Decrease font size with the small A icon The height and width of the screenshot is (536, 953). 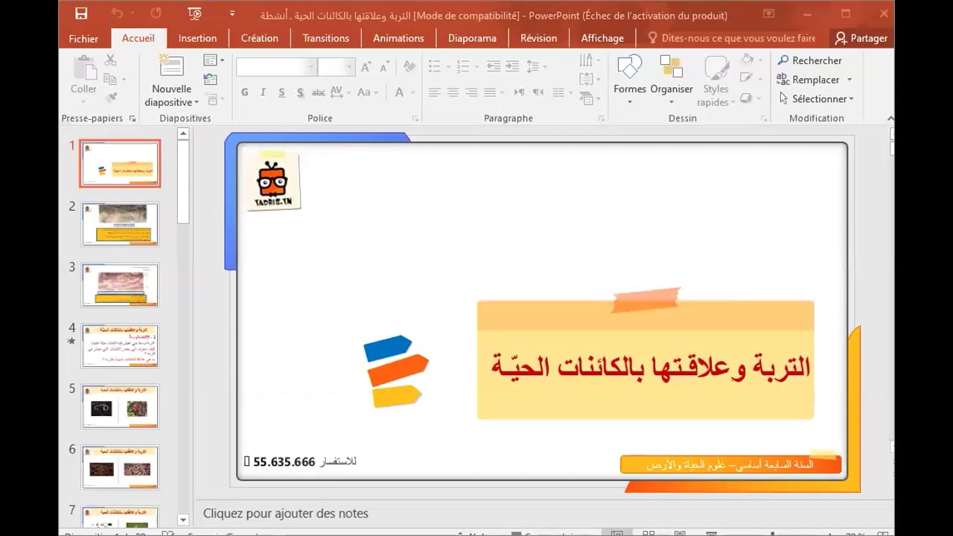coord(384,67)
